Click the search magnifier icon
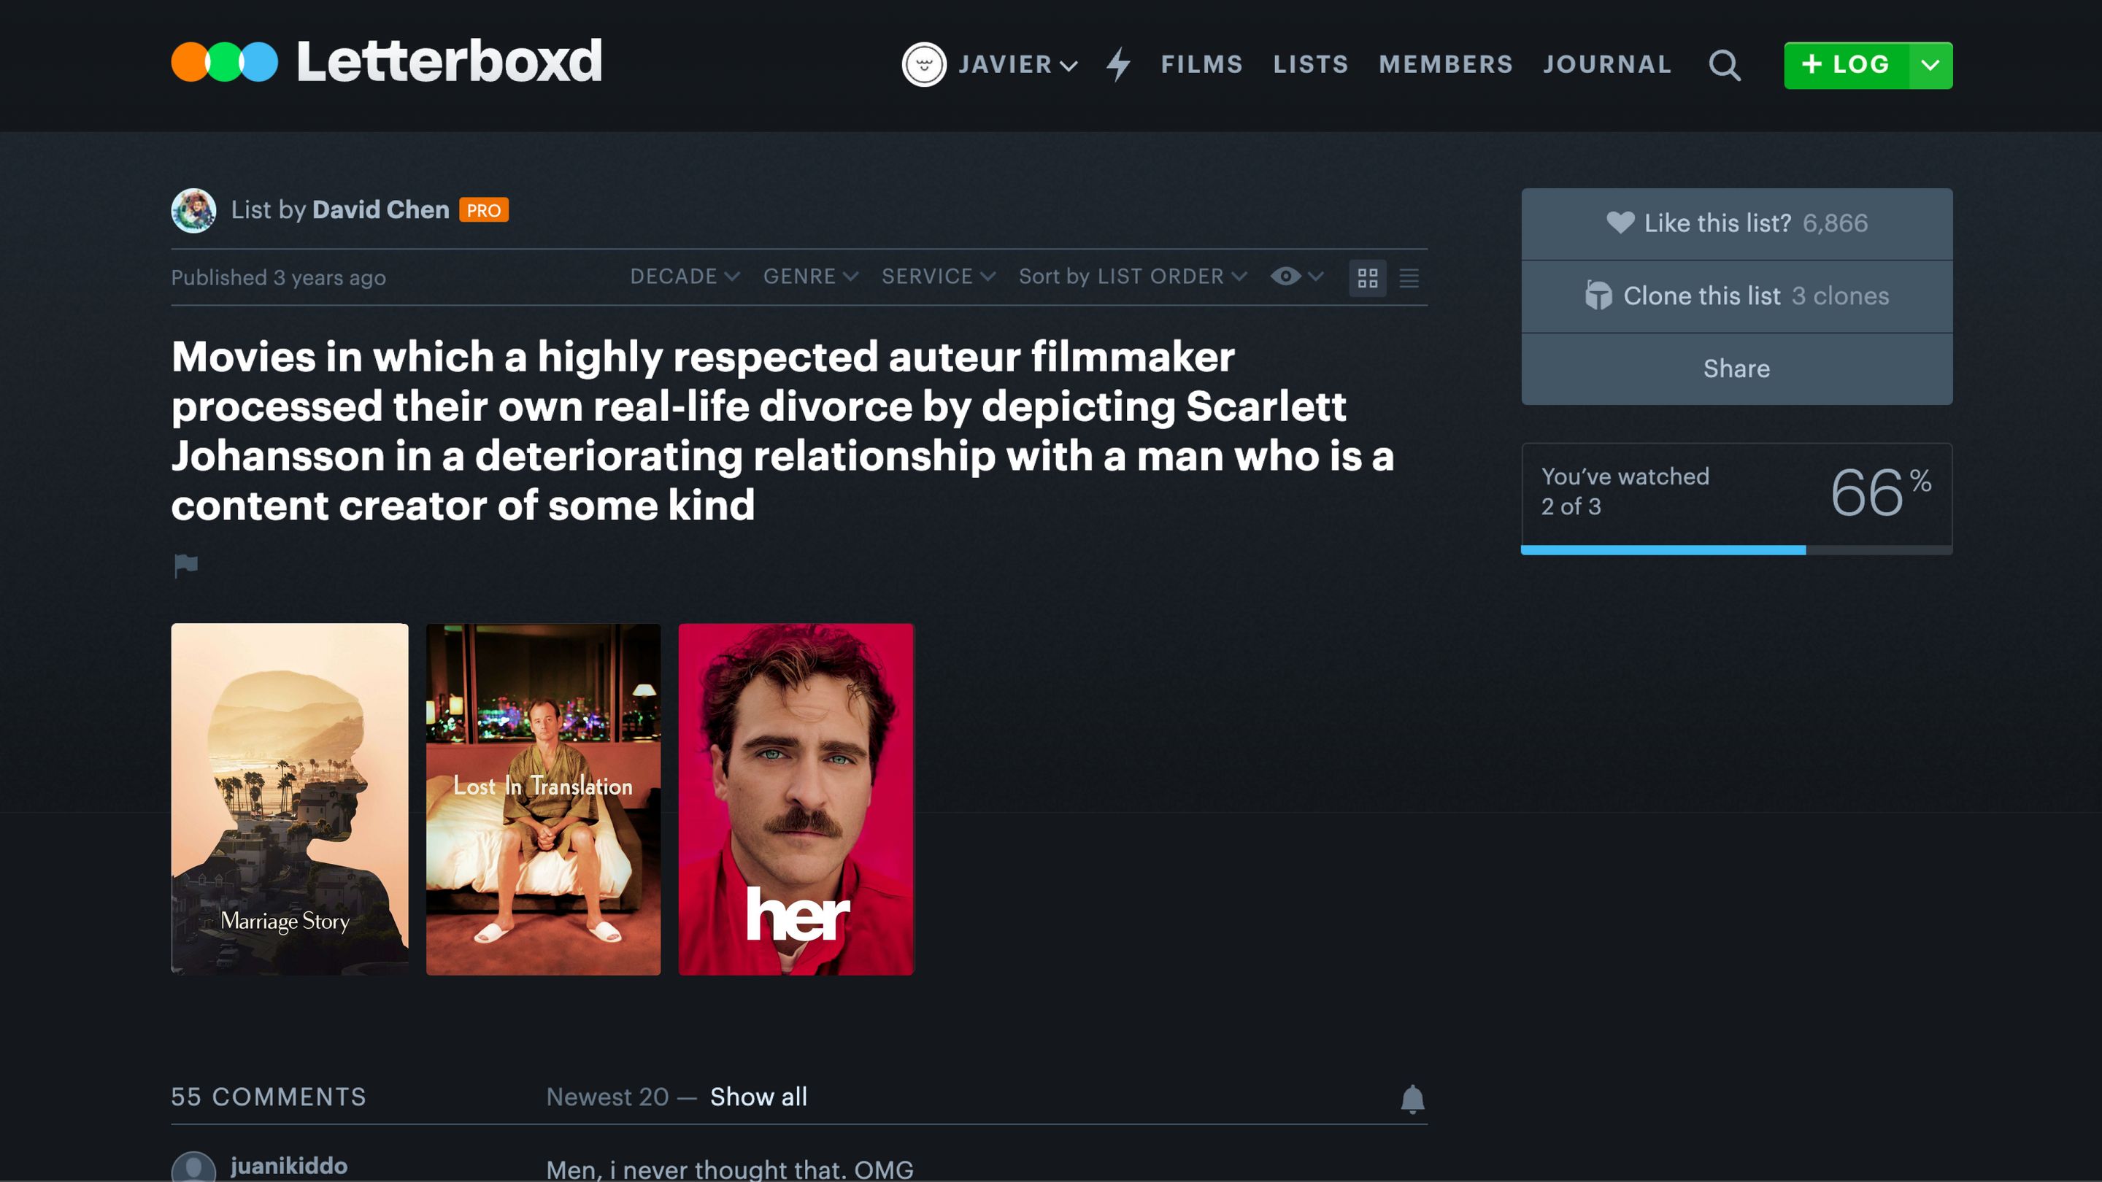This screenshot has height=1182, width=2102. pos(1724,65)
